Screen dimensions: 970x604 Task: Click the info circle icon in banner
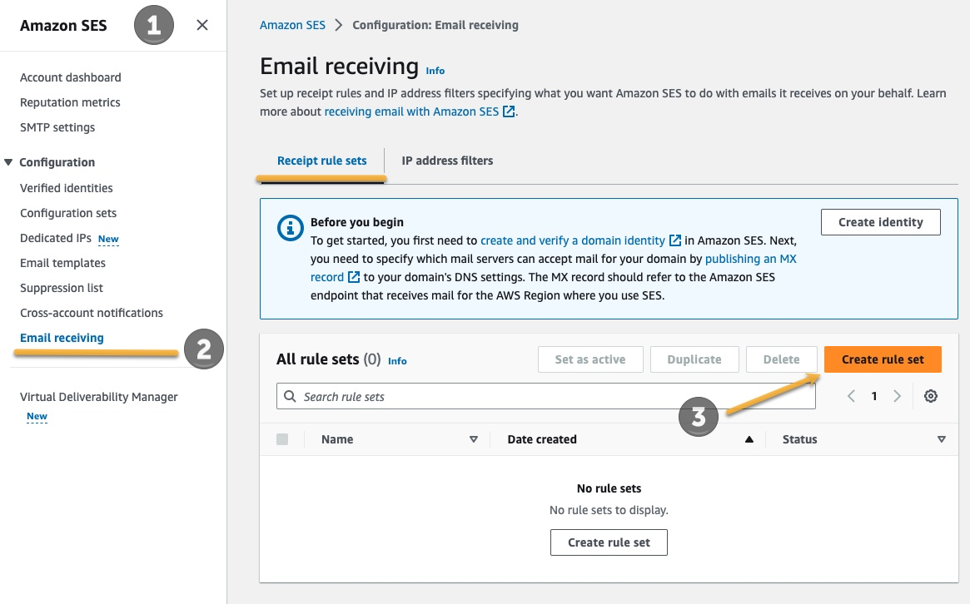pos(290,228)
